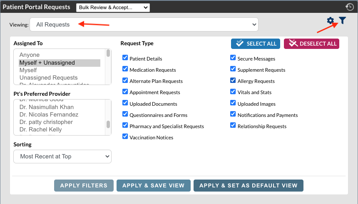358x204 pixels.
Task: Select Myself + Unassigned option
Action: [60, 63]
